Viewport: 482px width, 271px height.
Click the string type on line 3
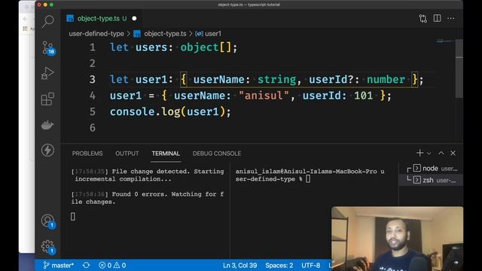(276, 80)
